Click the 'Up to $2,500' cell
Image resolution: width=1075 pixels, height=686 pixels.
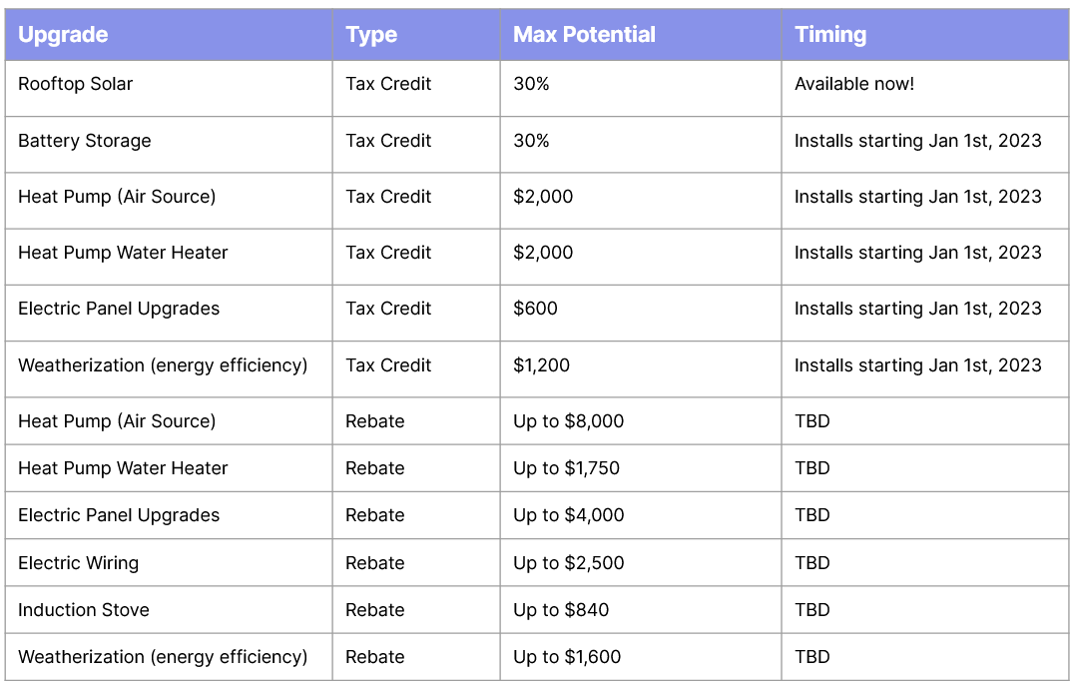pyautogui.click(x=568, y=563)
